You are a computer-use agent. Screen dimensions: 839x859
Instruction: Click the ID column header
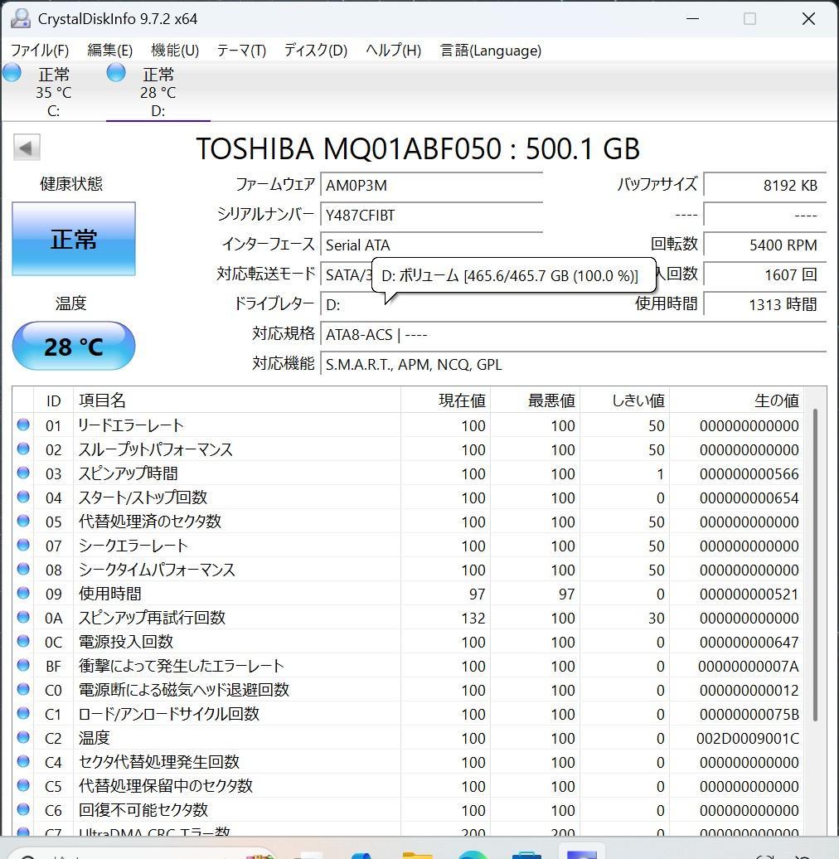tap(54, 400)
